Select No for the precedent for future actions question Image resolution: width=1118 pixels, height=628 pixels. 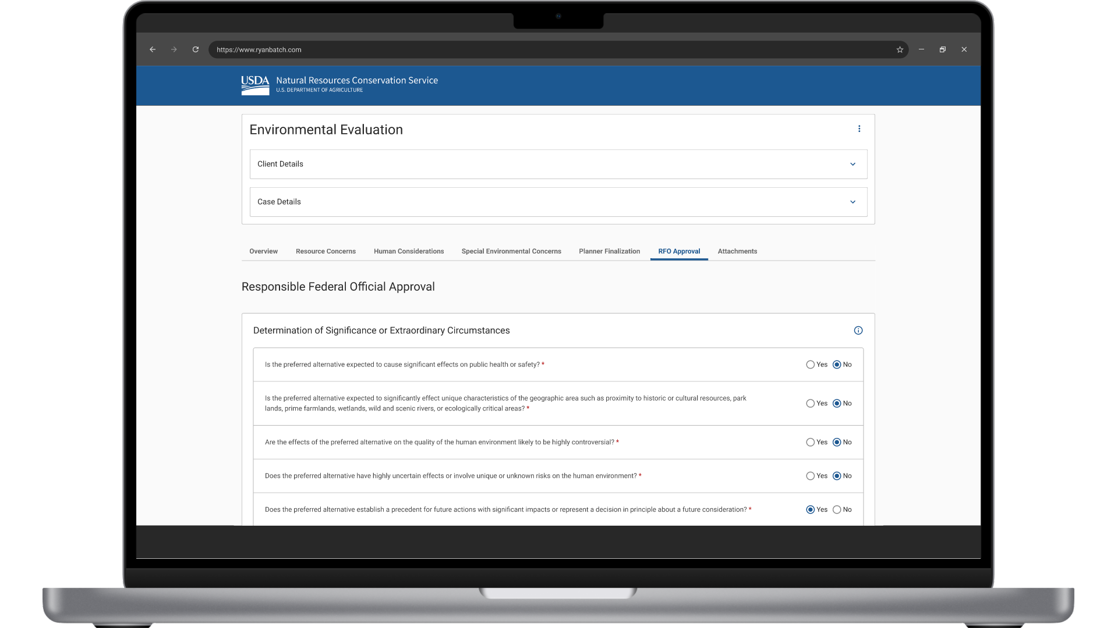pyautogui.click(x=837, y=509)
